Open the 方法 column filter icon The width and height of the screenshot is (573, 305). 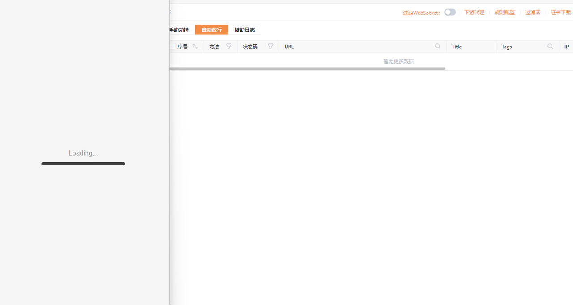(229, 47)
